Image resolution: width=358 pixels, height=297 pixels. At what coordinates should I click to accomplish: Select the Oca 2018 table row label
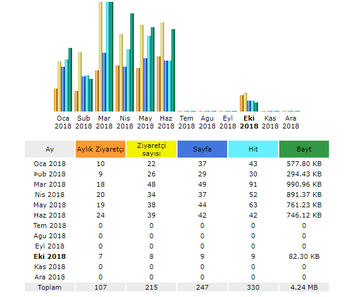pos(50,164)
